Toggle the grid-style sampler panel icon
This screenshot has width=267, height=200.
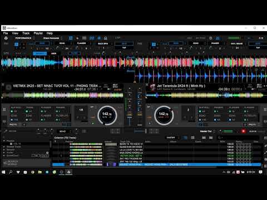pyautogui.click(x=84, y=38)
